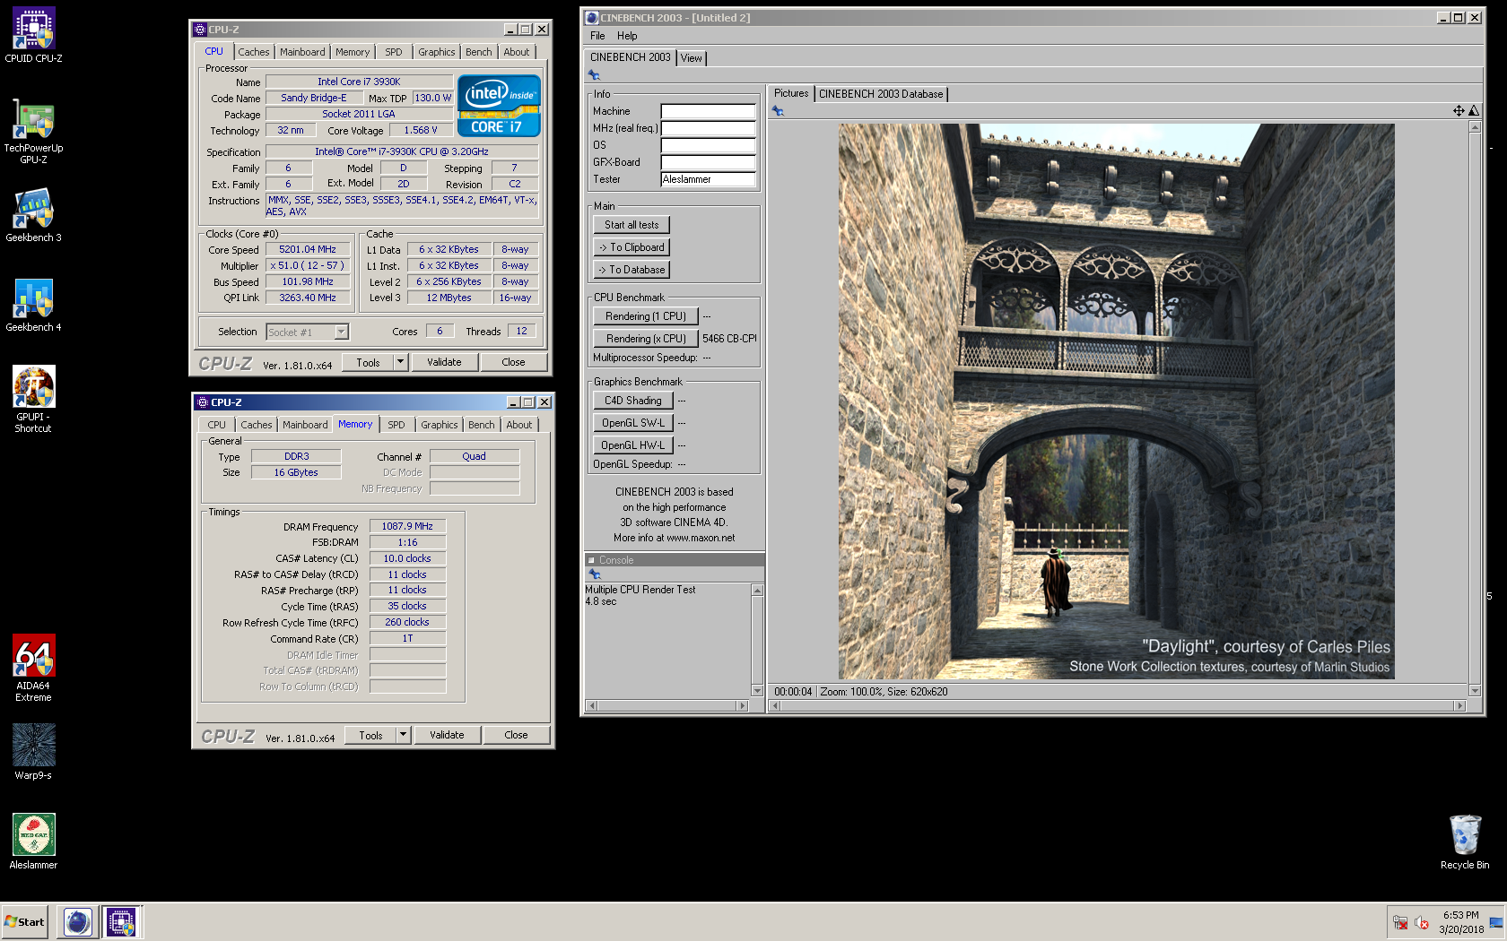Click the move arrows icon above the picture
The width and height of the screenshot is (1507, 941).
coord(1459,111)
